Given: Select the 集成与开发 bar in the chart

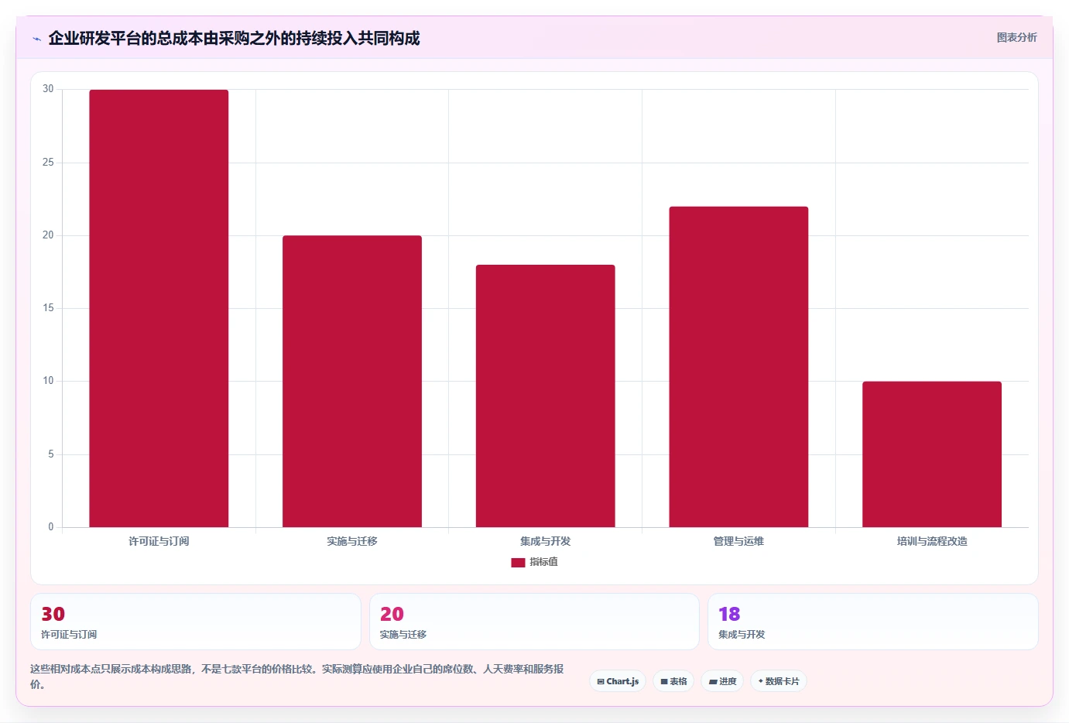Looking at the screenshot, I should 545,396.
